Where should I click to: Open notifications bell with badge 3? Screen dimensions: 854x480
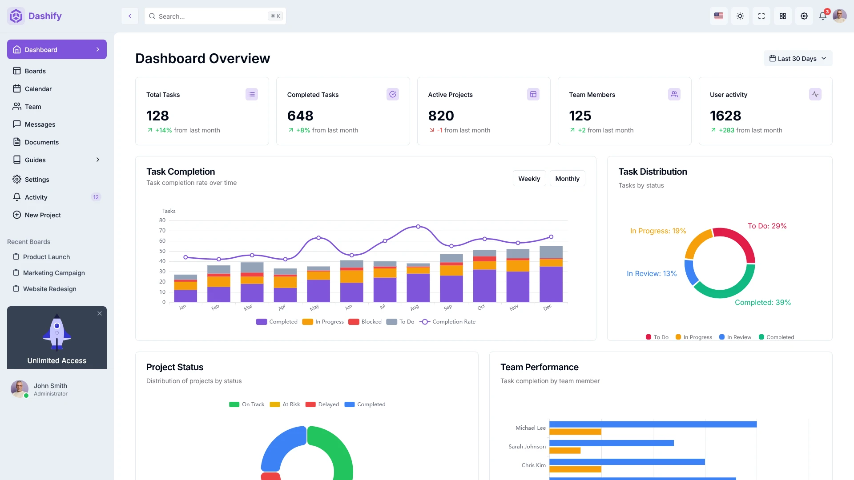pyautogui.click(x=823, y=16)
